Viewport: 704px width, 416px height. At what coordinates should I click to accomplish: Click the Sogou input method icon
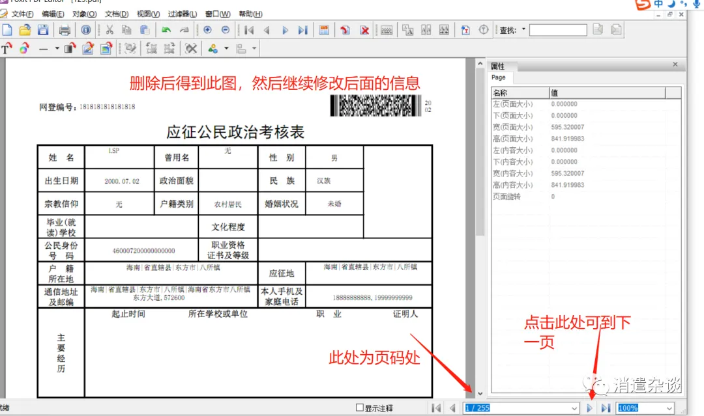point(643,4)
